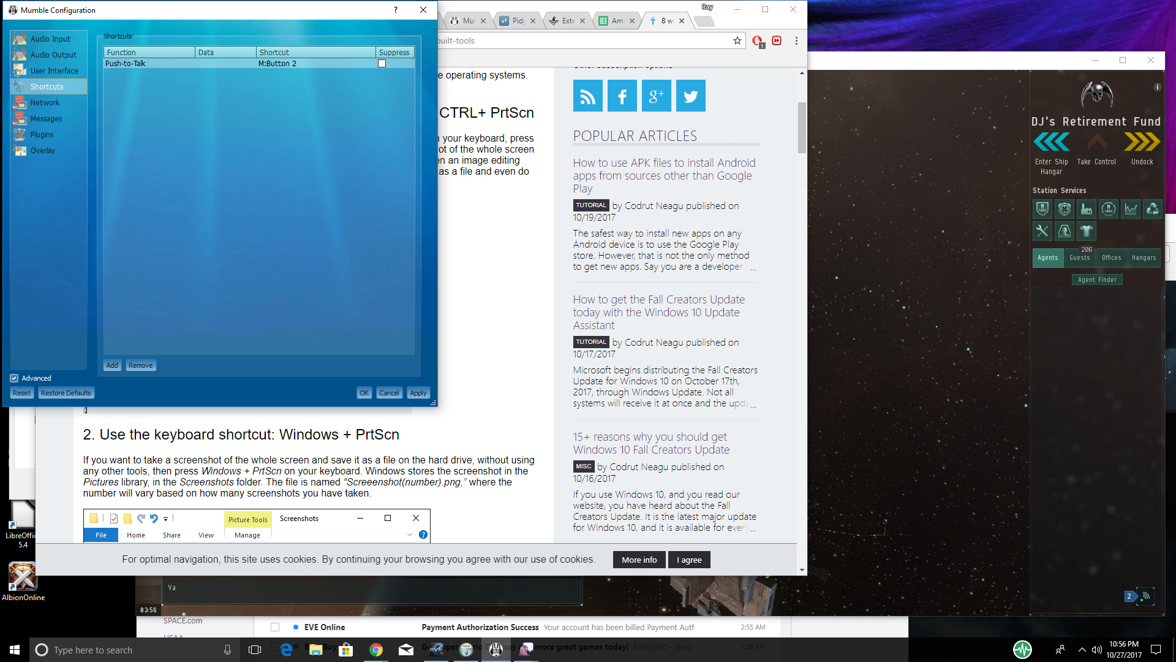Screen dimensions: 1176x662
Task: Switch to the Mumble browser tab
Action: (x=469, y=20)
